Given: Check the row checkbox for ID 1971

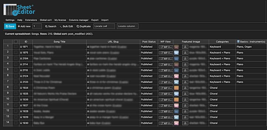Looking at the screenshot, I should (16, 47).
